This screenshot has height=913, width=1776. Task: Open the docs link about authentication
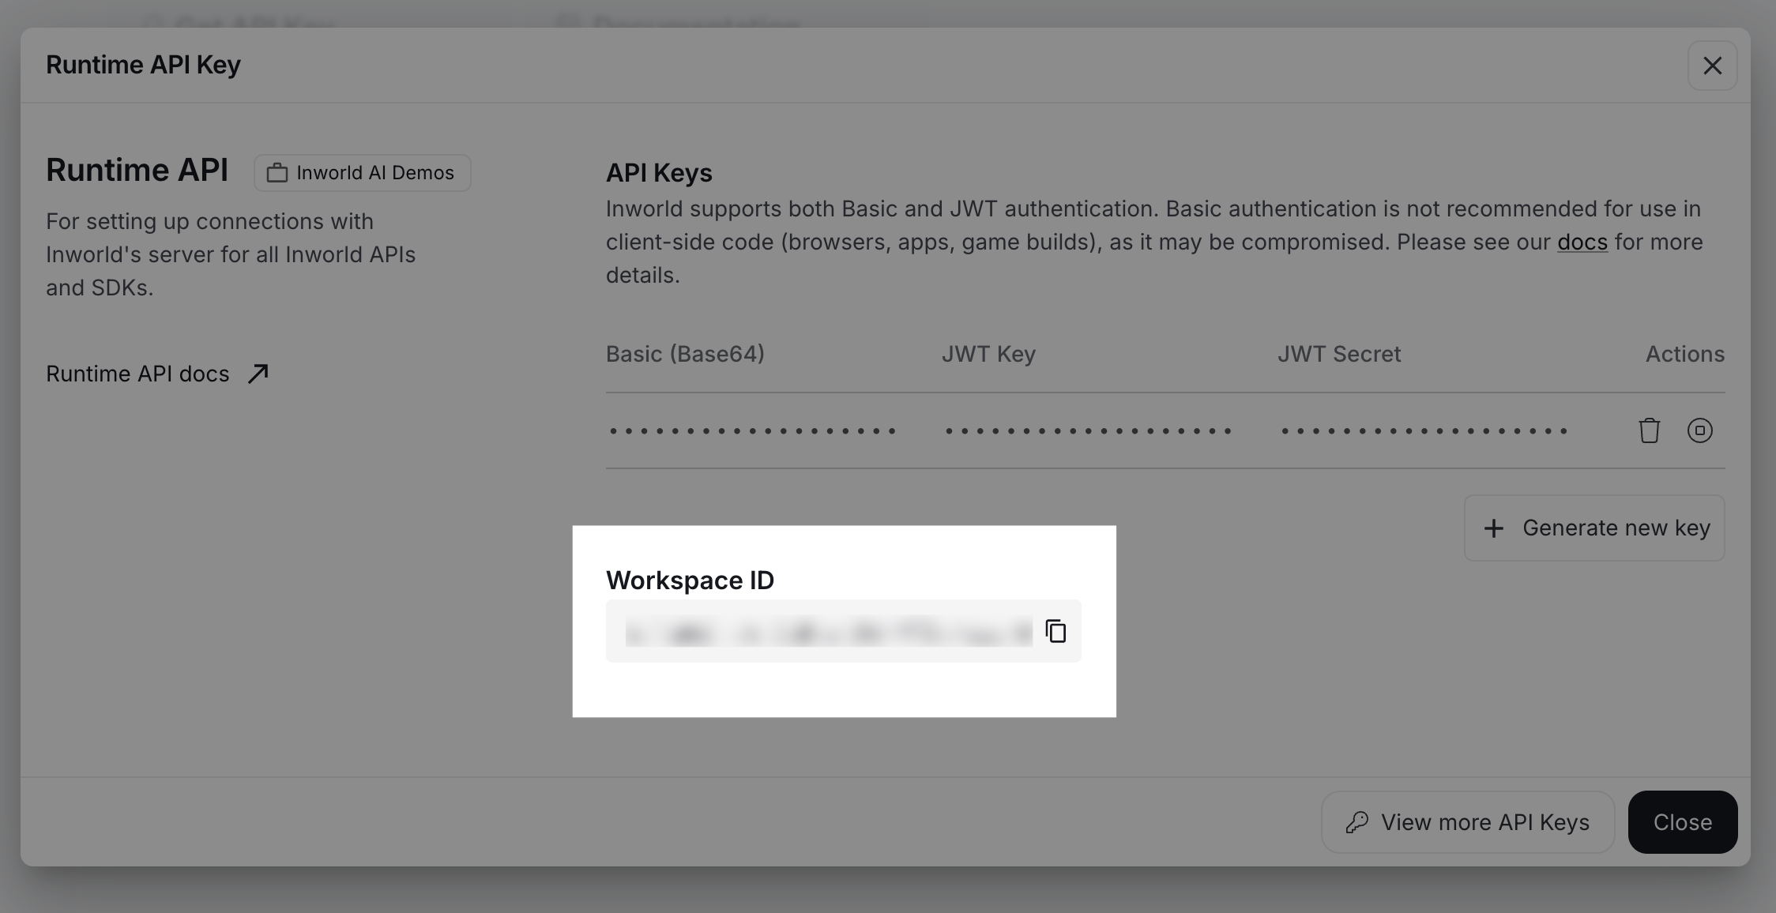(x=1581, y=242)
